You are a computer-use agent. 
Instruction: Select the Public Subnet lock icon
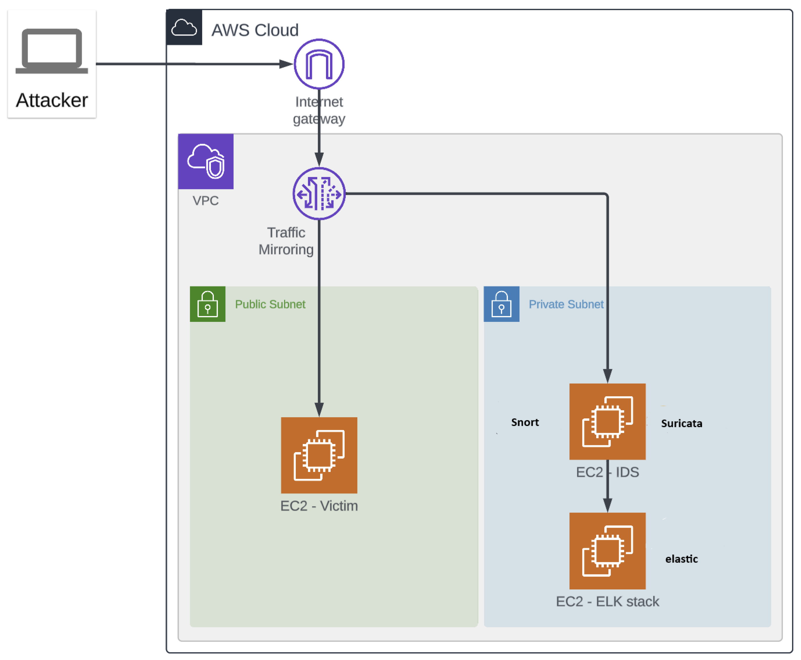(208, 304)
